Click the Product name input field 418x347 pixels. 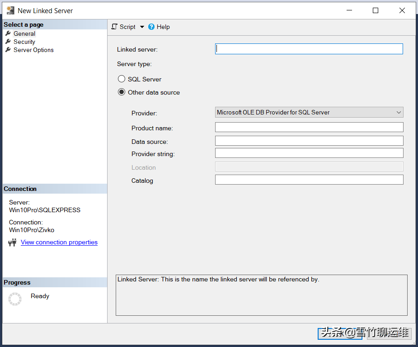309,127
